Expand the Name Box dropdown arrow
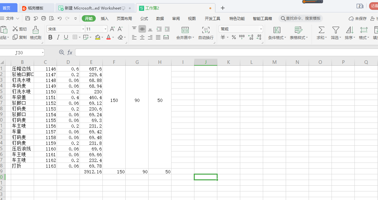The height and width of the screenshot is (200, 378). click(43, 52)
